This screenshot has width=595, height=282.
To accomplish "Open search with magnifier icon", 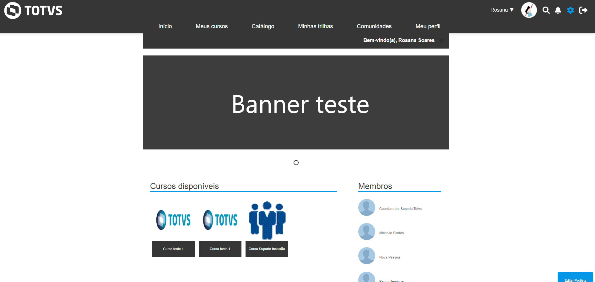I will [546, 10].
